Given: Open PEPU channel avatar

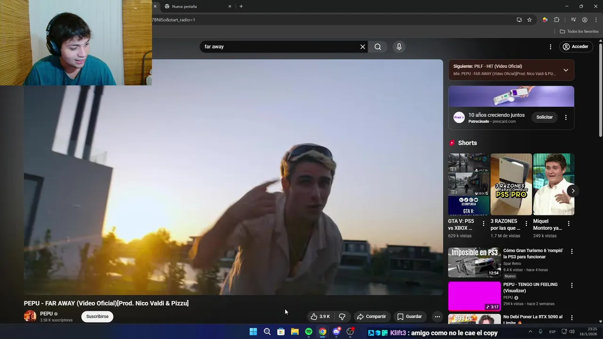Looking at the screenshot, I should pyautogui.click(x=30, y=316).
